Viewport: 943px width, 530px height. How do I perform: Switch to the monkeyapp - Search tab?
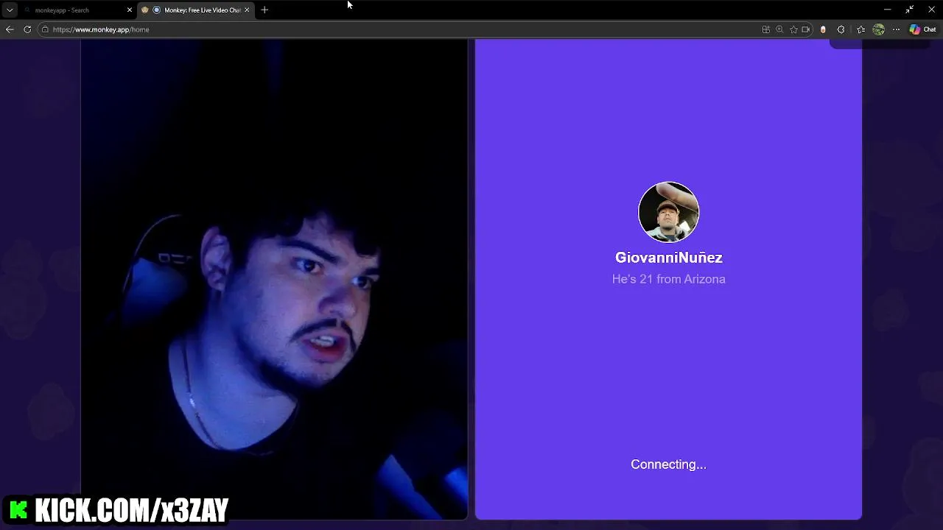[x=76, y=10]
